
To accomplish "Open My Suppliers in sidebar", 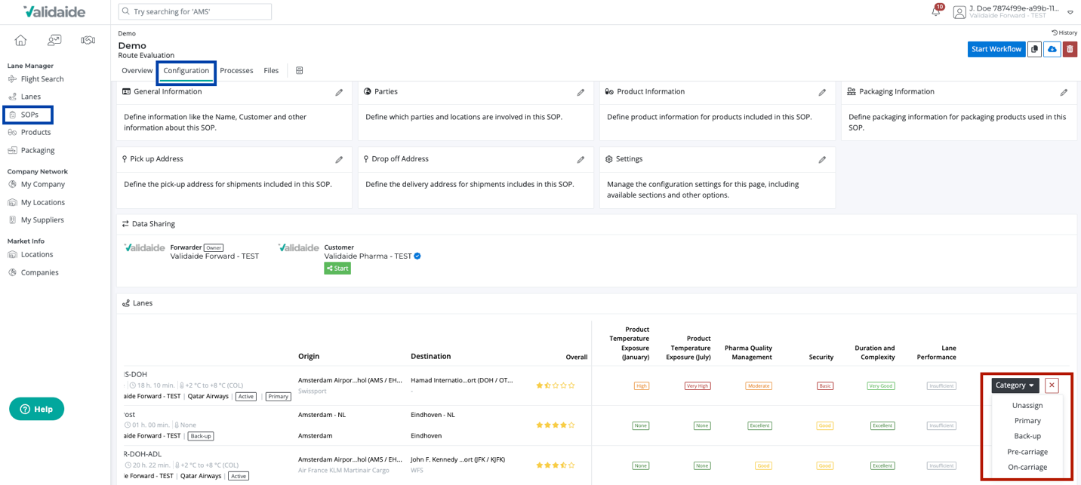I will pos(42,219).
